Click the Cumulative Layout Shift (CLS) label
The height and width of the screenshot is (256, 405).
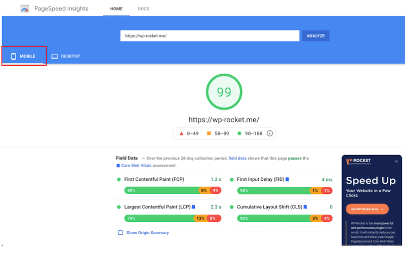point(270,207)
